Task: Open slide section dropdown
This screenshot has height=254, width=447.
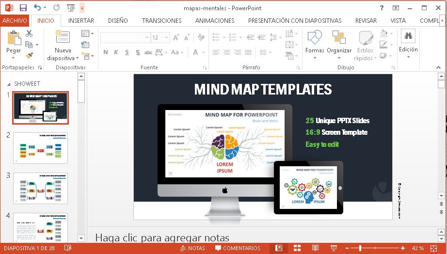Action: [x=87, y=56]
